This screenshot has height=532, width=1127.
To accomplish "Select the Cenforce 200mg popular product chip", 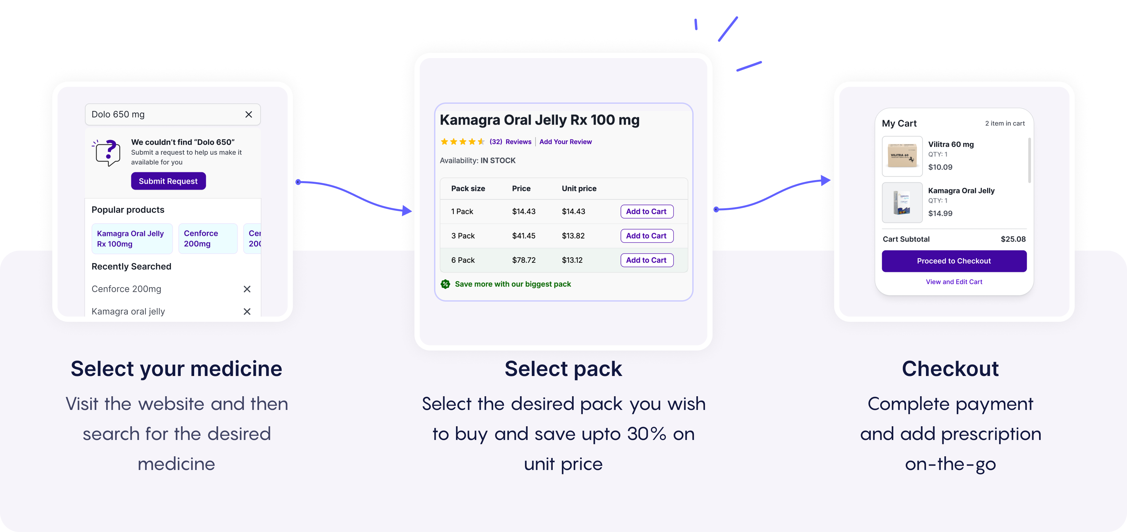I will (208, 239).
